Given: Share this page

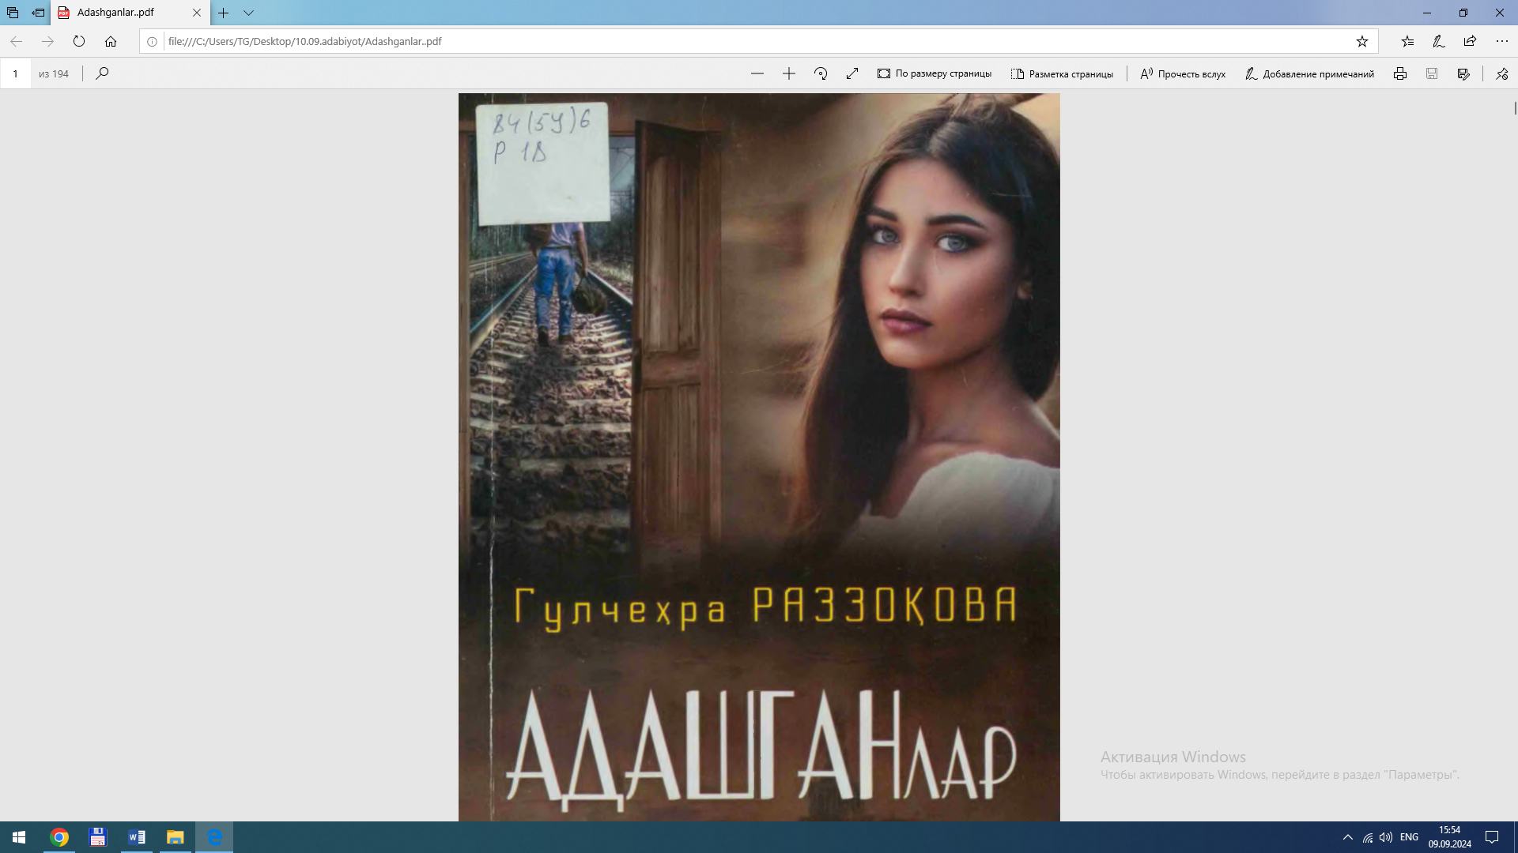Looking at the screenshot, I should [x=1470, y=41].
